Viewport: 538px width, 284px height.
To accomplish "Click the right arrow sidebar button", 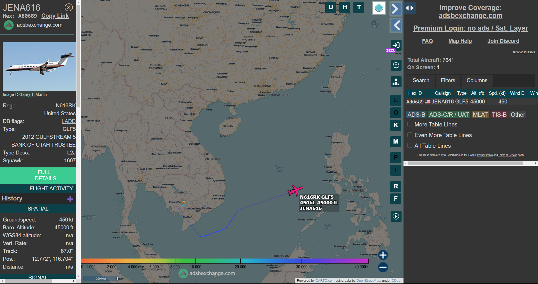I will pyautogui.click(x=395, y=9).
